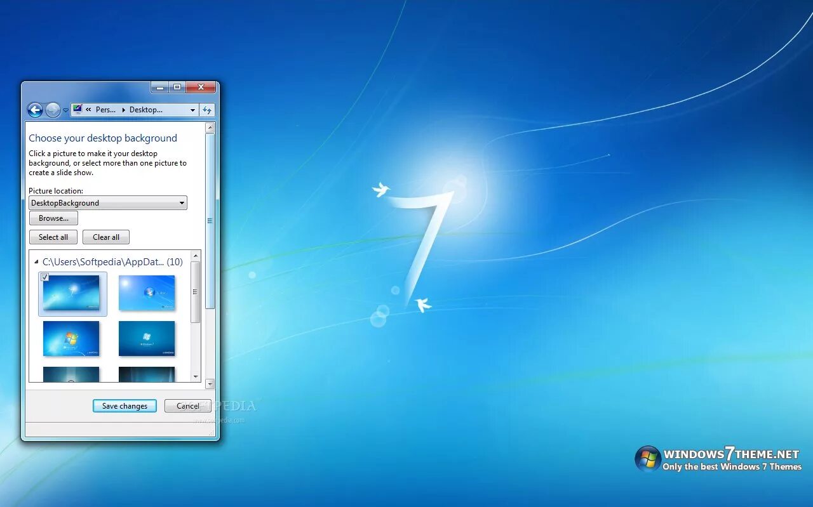Click the "Picture location:" label

[56, 191]
